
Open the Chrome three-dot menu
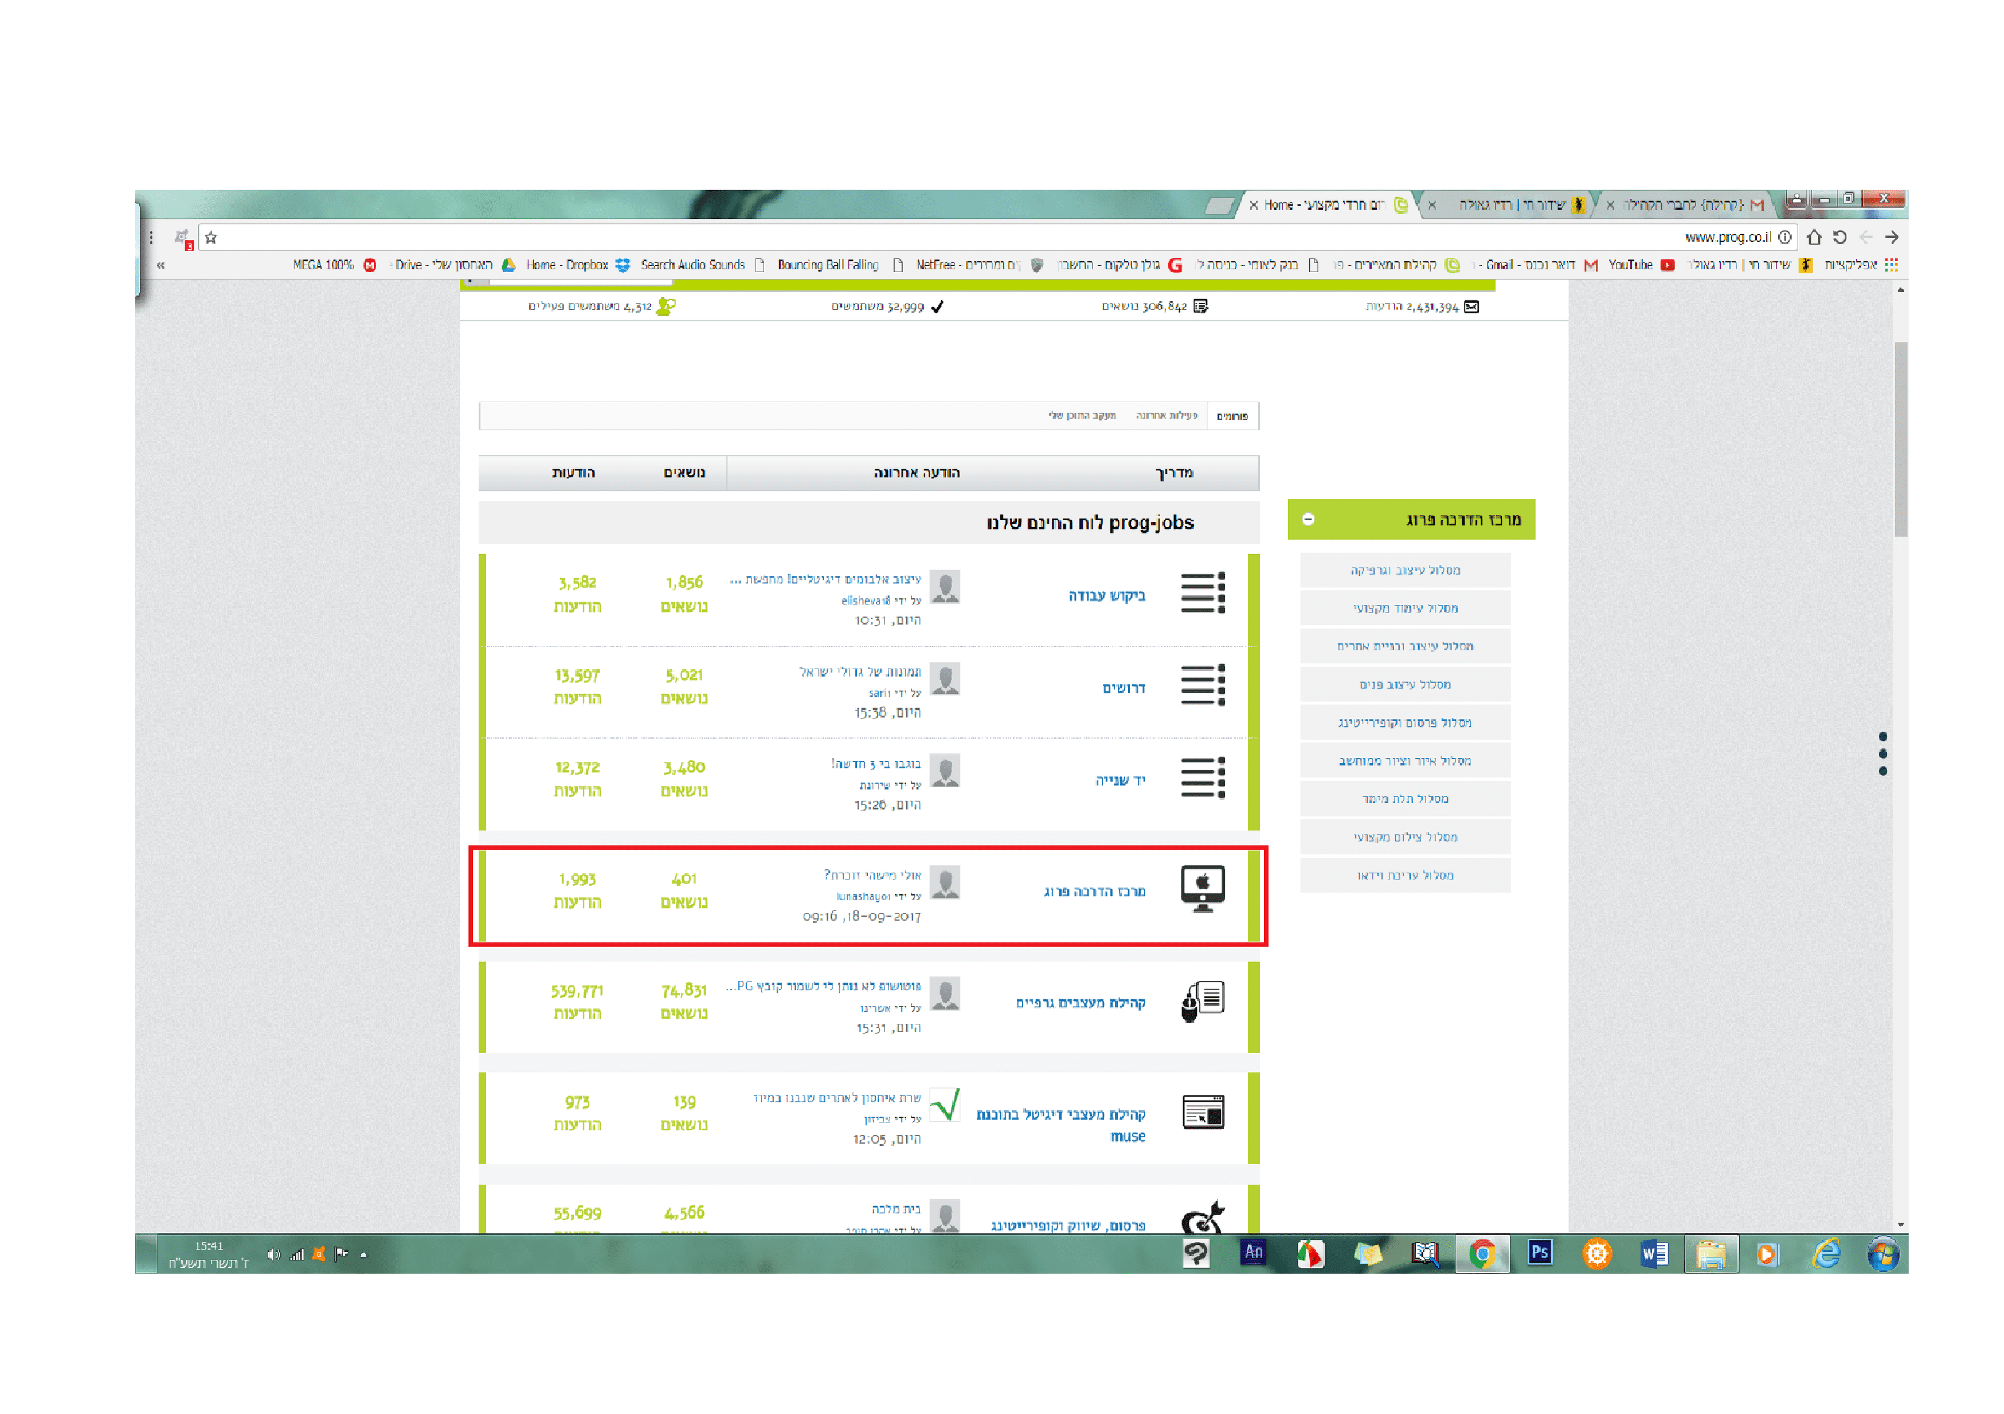(151, 237)
